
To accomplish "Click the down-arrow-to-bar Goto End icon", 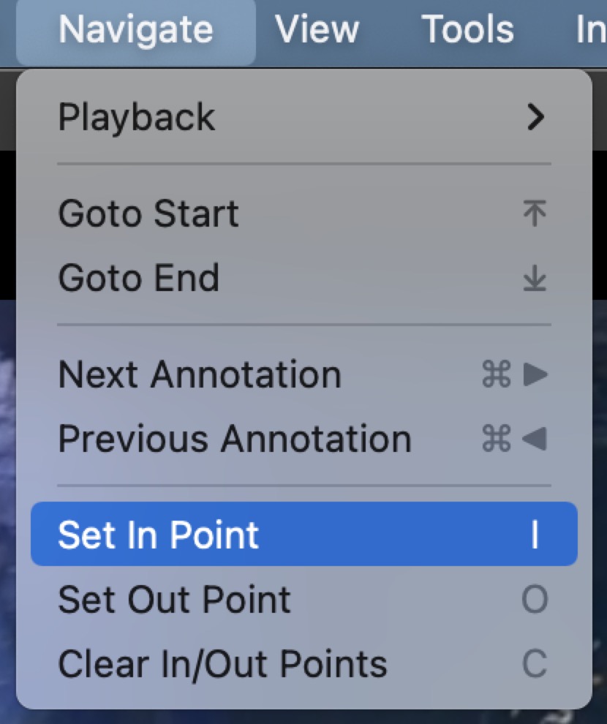I will [535, 278].
